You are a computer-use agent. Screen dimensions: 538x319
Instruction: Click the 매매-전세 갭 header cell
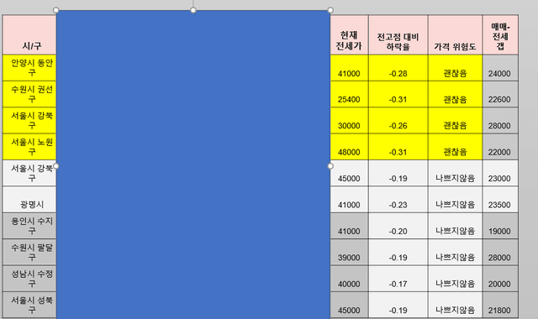click(500, 34)
